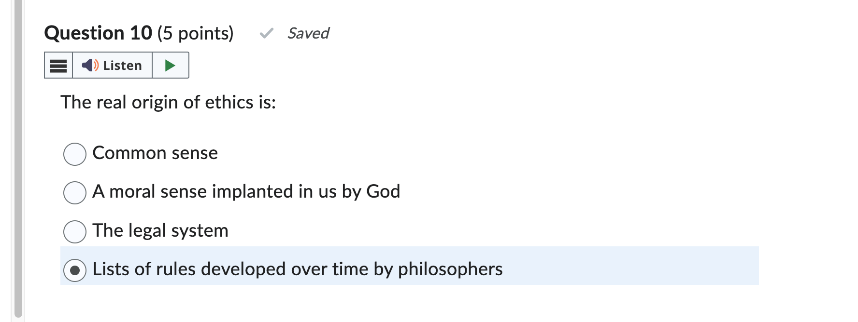Click the gray checkmark beside Saved
This screenshot has width=858, height=322.
tap(267, 34)
